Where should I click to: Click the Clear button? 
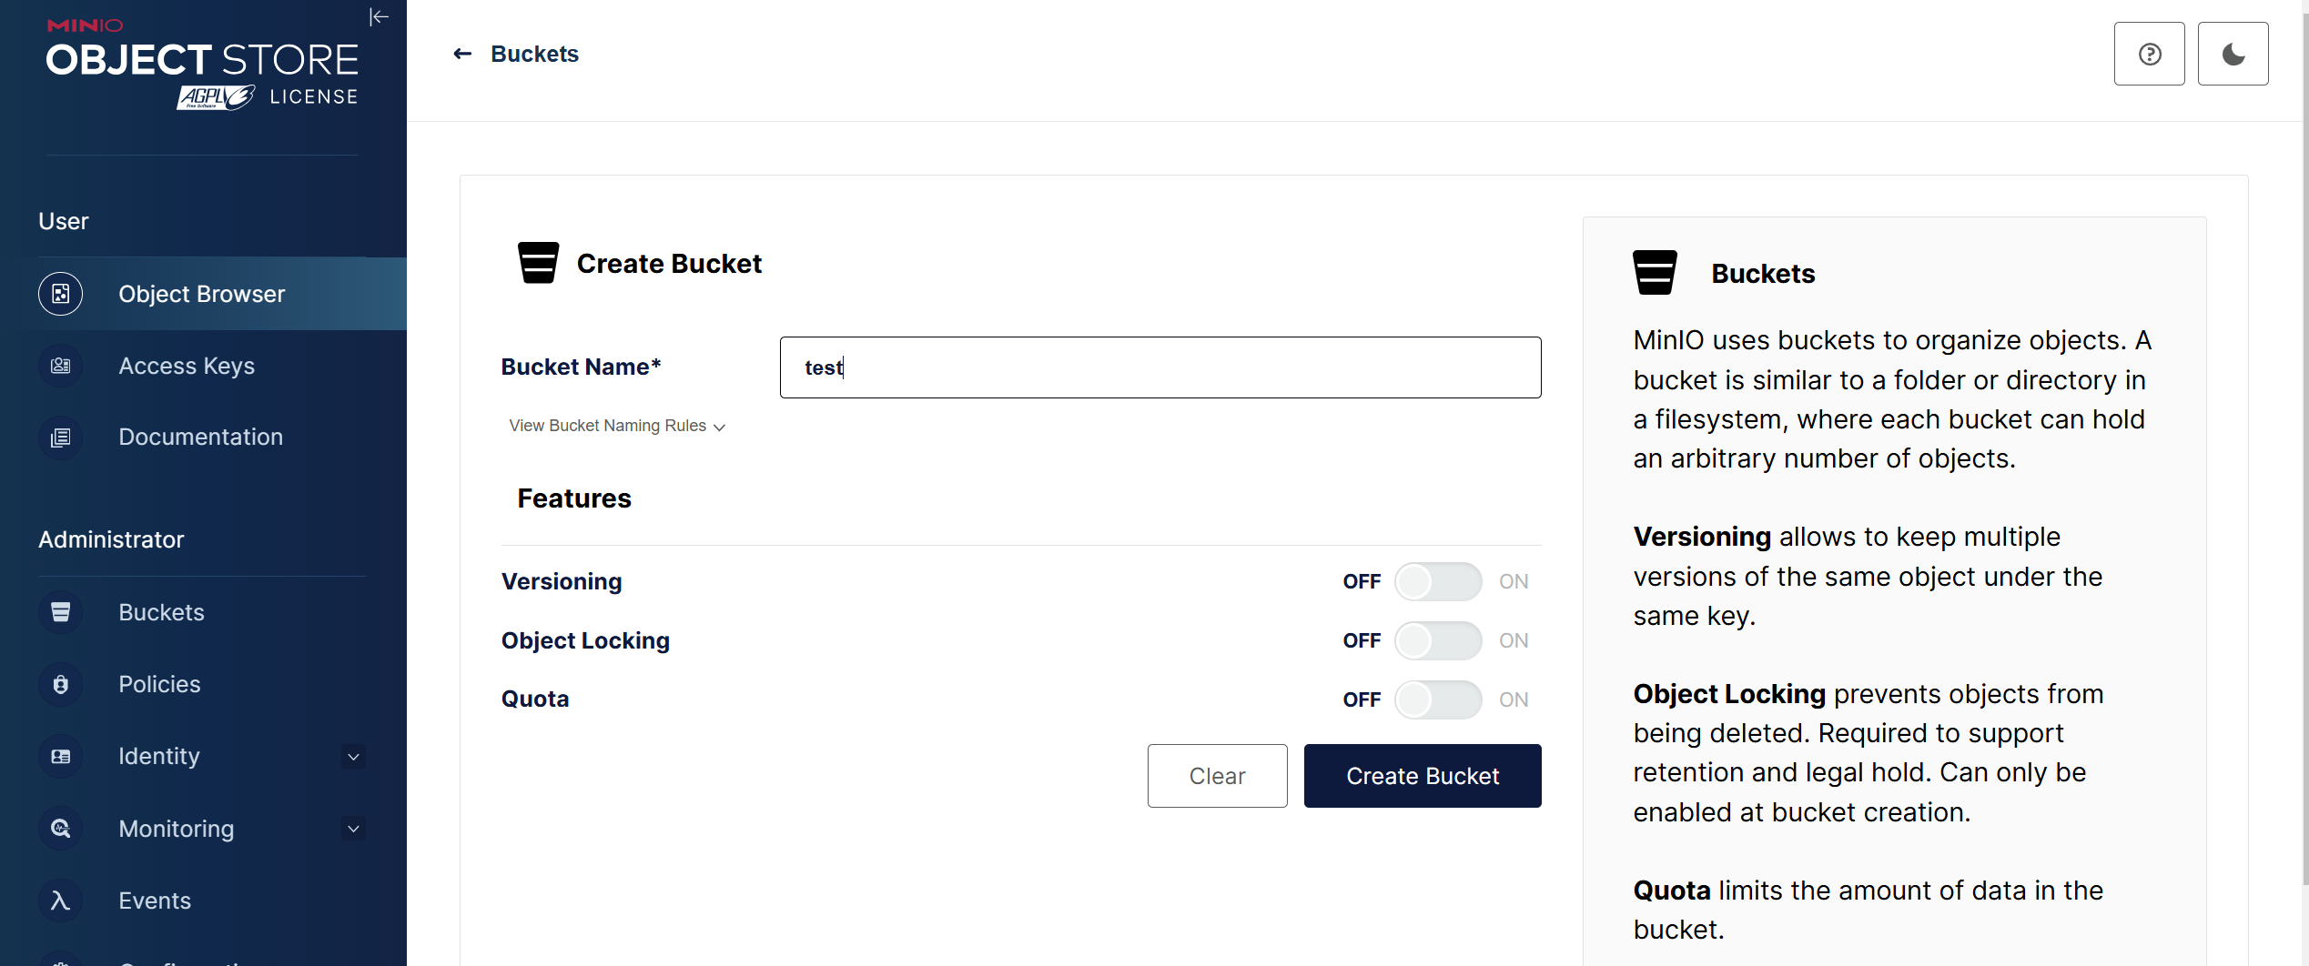point(1217,776)
